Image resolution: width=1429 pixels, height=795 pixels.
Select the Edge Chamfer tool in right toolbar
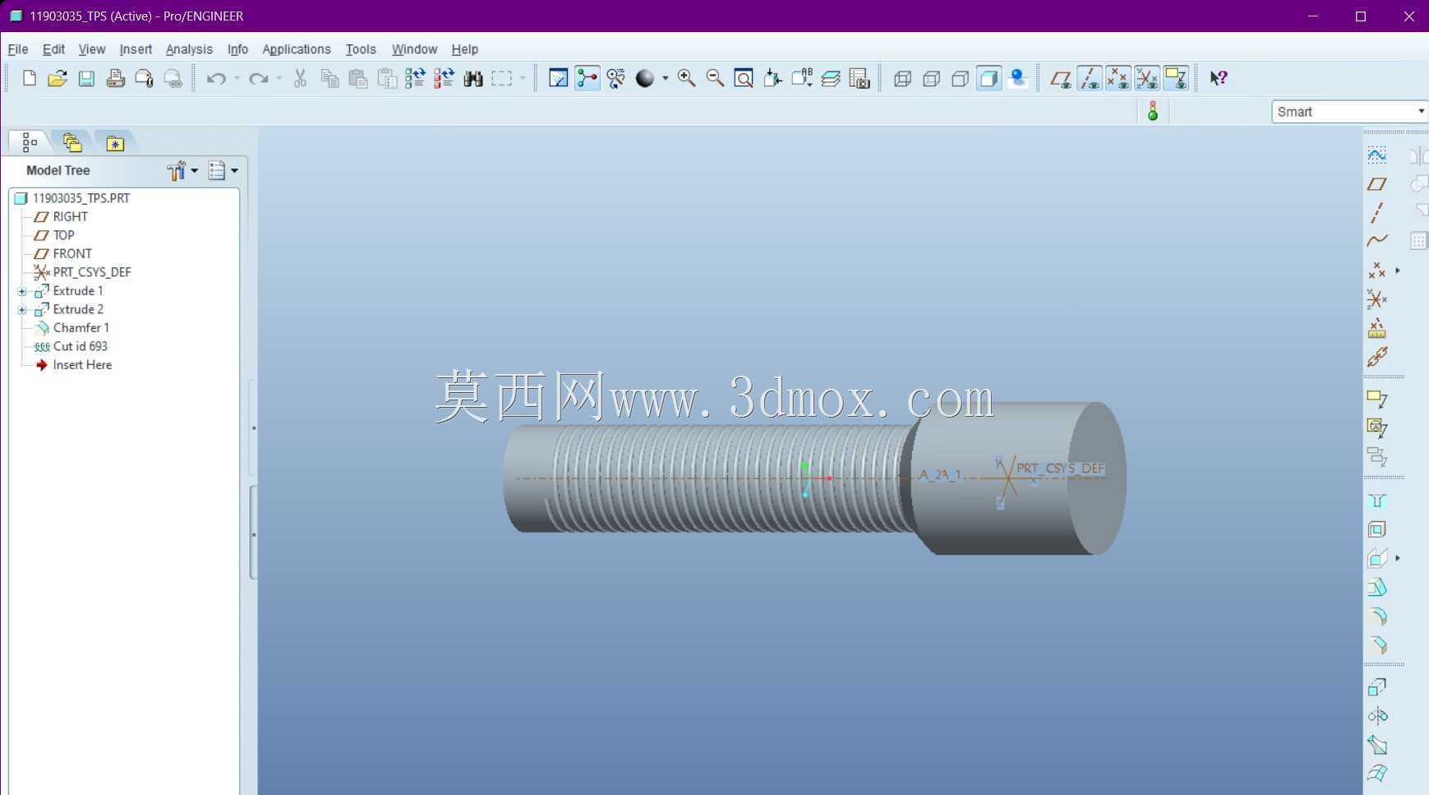[x=1377, y=645]
